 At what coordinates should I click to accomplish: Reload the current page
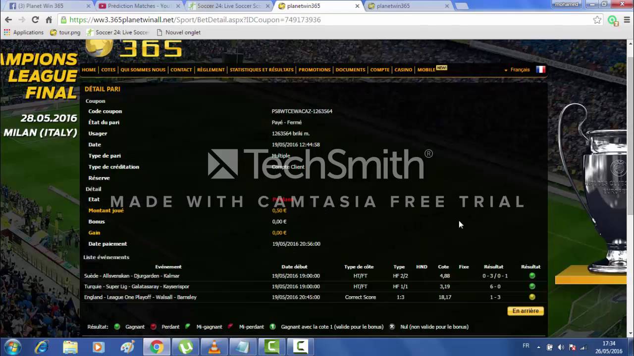point(35,20)
